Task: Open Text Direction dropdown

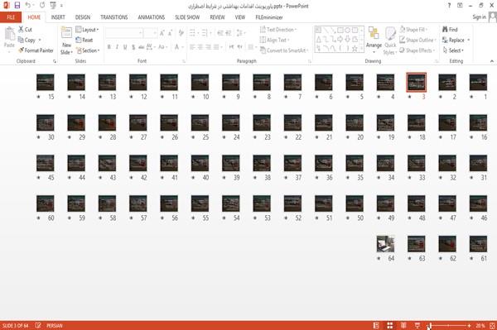Action: [x=278, y=30]
